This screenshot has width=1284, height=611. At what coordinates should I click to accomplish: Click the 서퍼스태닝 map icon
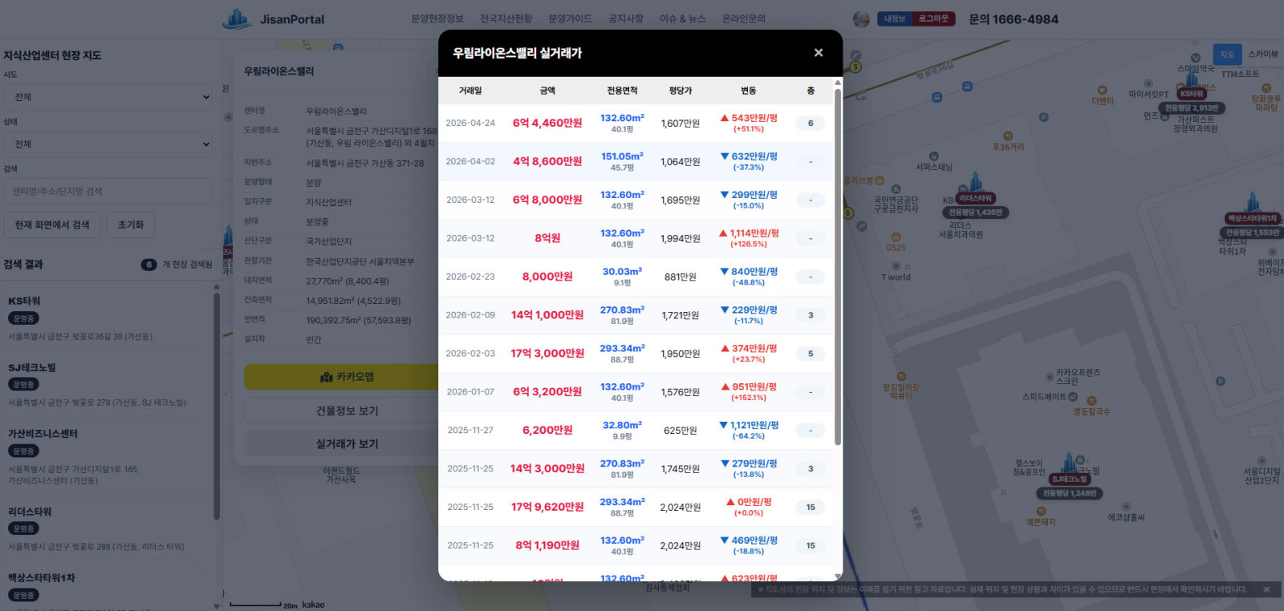pyautogui.click(x=934, y=156)
